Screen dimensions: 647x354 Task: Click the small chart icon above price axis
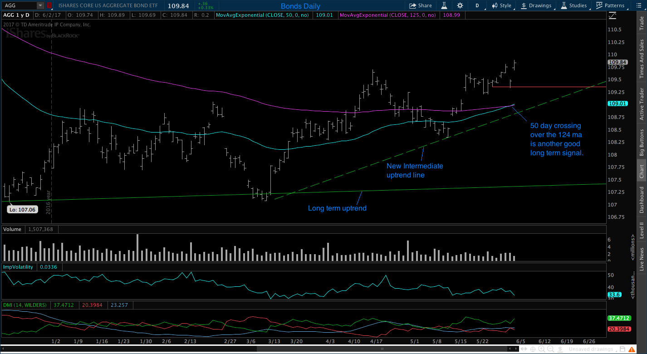(x=613, y=15)
